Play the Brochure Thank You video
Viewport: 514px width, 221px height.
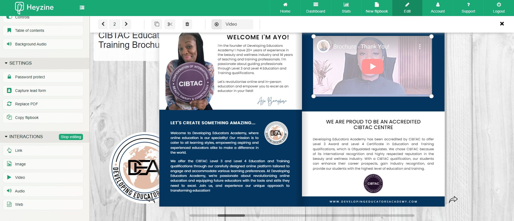(x=372, y=66)
